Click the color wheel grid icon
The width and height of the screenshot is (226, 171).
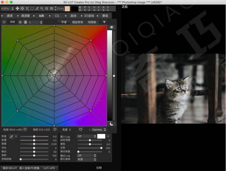[26, 22]
